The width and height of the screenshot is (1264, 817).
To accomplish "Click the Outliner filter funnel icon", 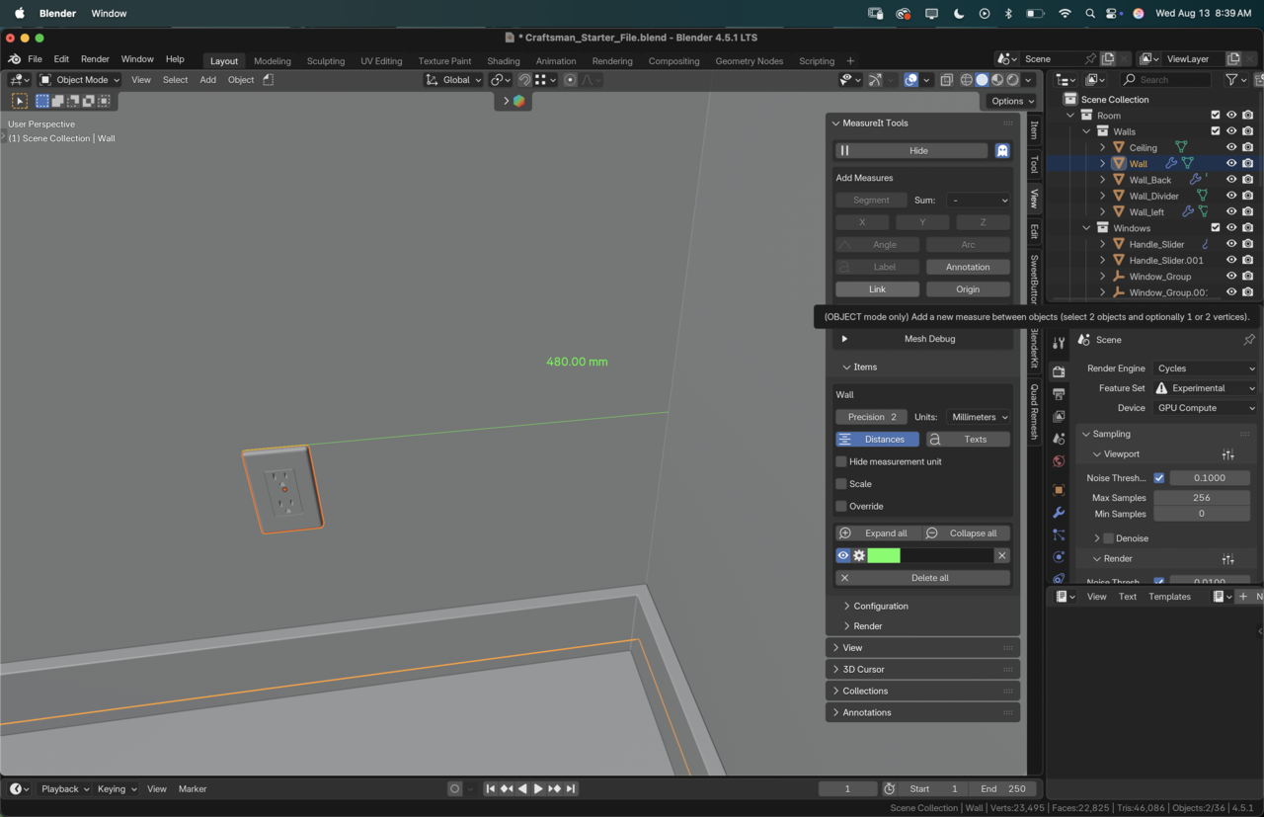I will pyautogui.click(x=1231, y=80).
